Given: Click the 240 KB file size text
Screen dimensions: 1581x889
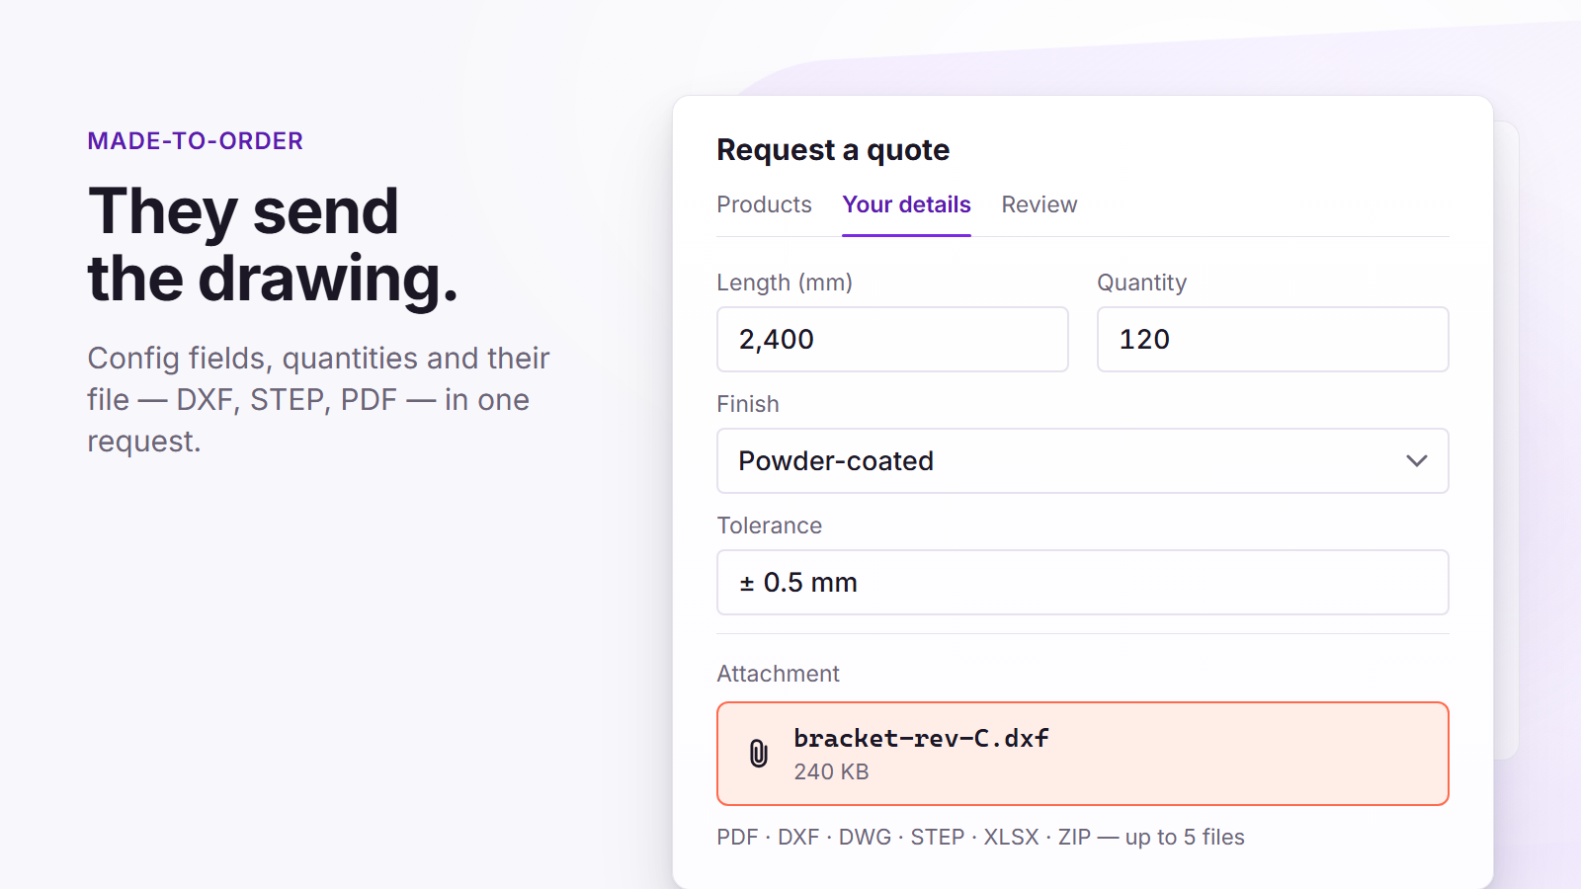Looking at the screenshot, I should tap(831, 771).
